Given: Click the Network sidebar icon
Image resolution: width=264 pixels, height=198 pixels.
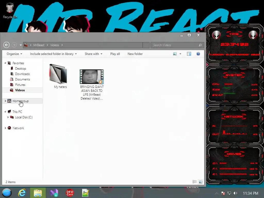Looking at the screenshot, I should coord(9,128).
